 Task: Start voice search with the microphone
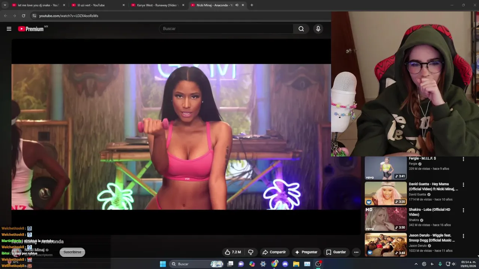click(x=318, y=29)
